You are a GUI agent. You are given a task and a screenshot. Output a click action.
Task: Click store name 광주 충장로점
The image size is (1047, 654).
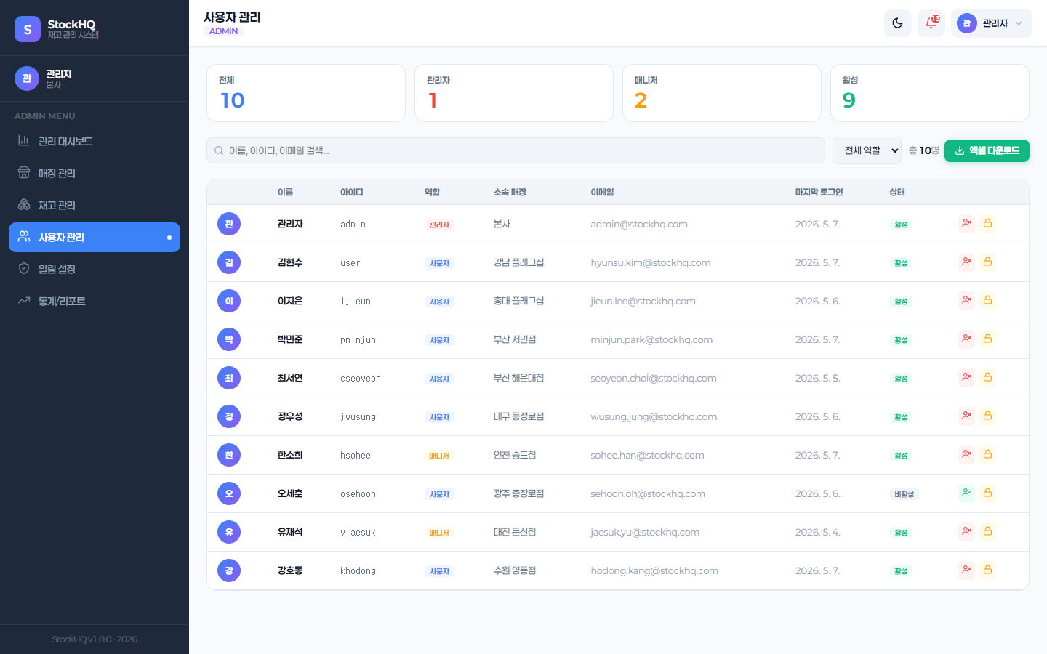tap(518, 493)
